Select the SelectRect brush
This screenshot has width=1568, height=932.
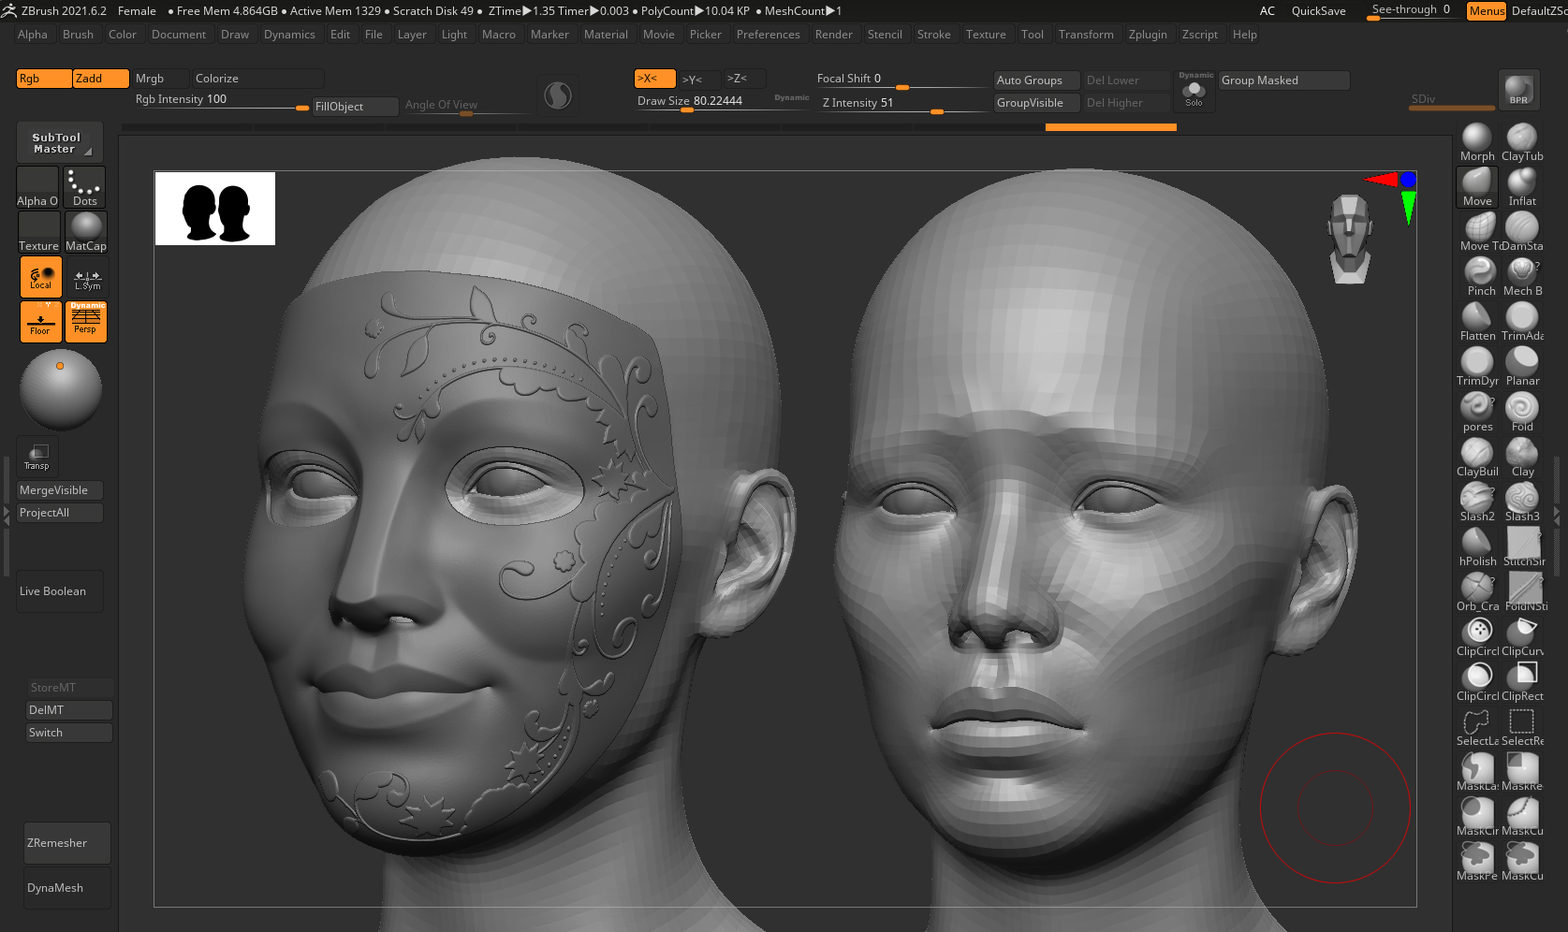coord(1522,727)
